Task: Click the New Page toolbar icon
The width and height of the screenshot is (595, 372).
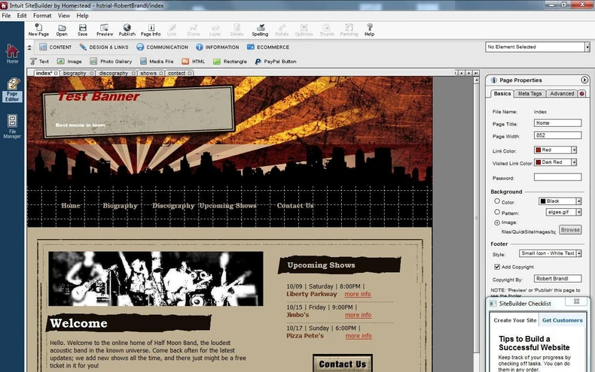Action: tap(38, 29)
